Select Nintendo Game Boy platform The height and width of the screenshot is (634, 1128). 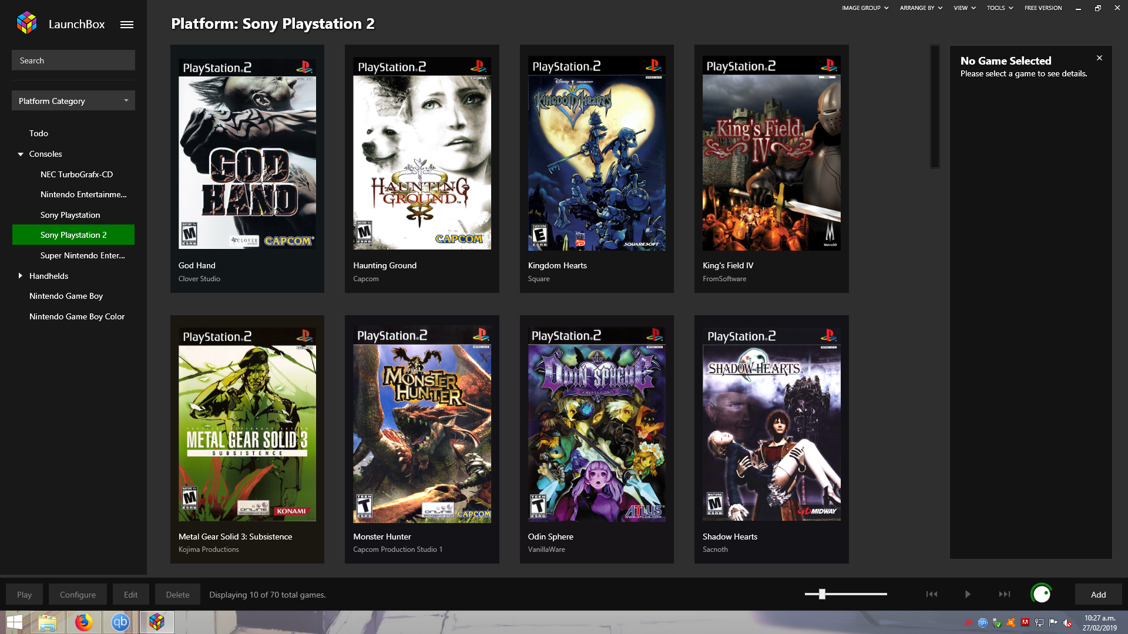pyautogui.click(x=66, y=296)
